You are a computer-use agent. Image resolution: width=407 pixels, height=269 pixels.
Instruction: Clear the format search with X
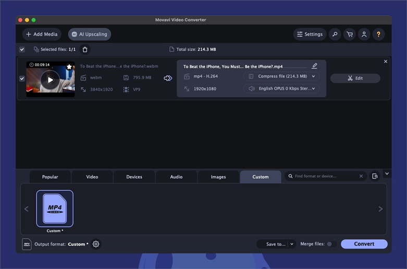361,176
